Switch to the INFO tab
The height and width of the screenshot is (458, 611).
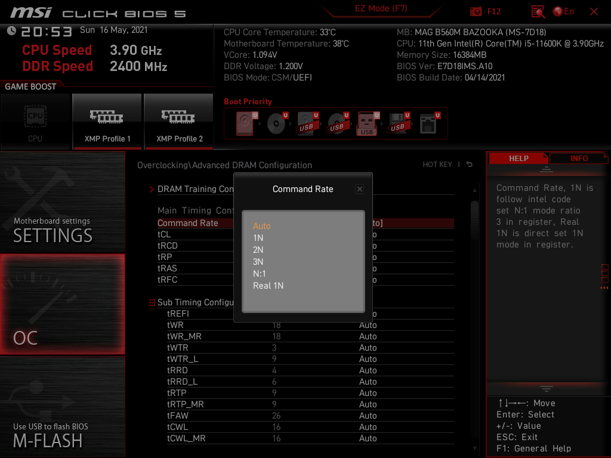(579, 158)
